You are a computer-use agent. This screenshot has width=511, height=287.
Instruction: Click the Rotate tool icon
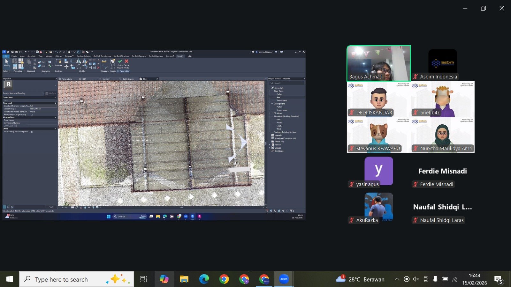point(79,67)
